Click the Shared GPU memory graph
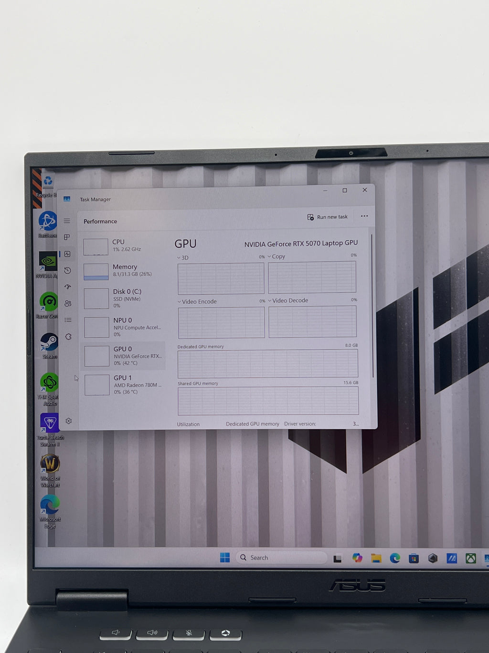The width and height of the screenshot is (489, 653). click(268, 401)
